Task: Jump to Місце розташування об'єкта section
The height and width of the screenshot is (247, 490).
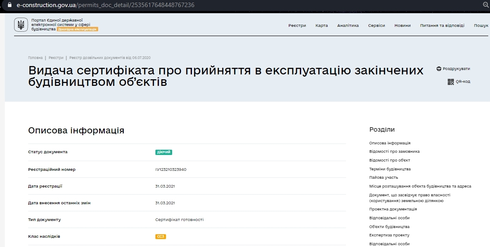Action: [x=420, y=186]
